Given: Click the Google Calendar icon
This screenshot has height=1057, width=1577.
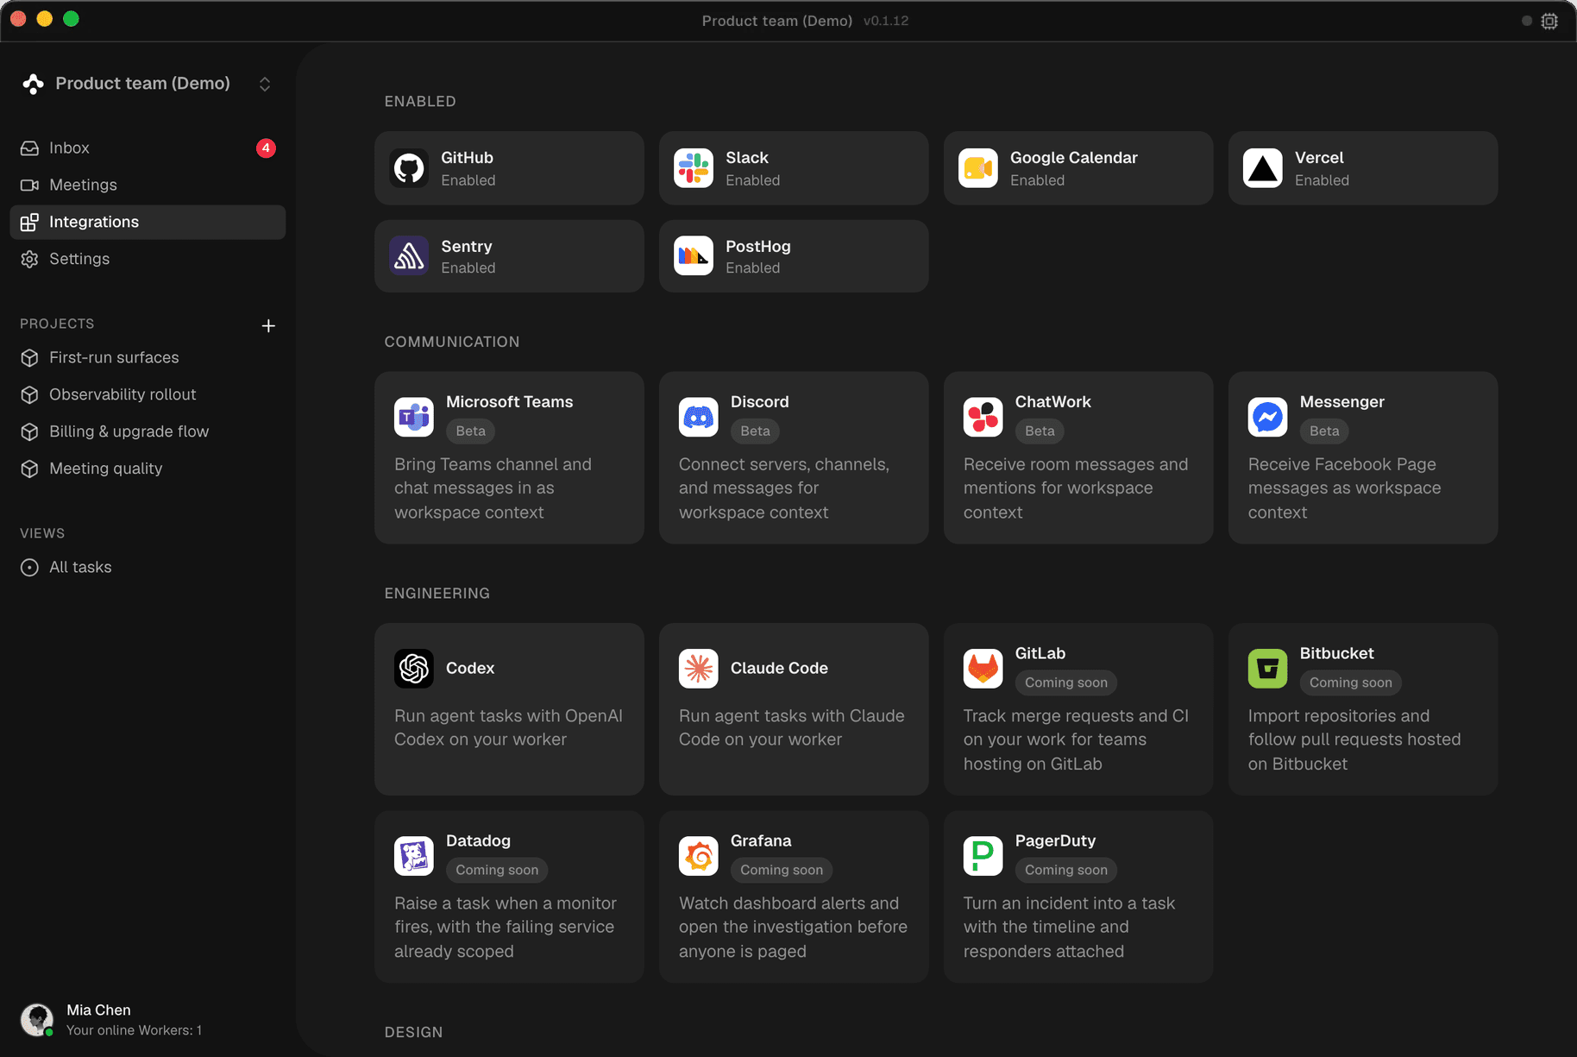Looking at the screenshot, I should (x=978, y=168).
